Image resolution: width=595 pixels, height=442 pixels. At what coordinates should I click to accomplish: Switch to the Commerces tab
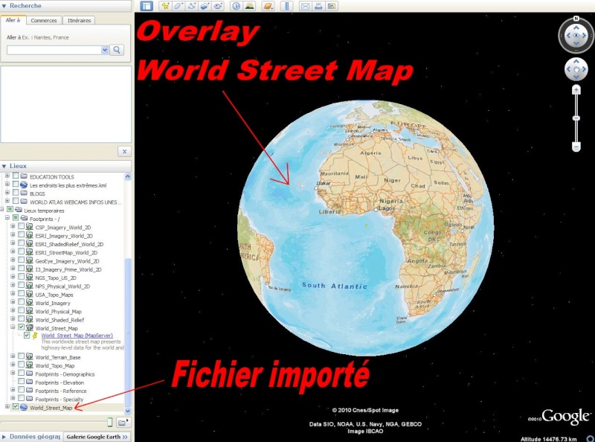click(x=44, y=21)
